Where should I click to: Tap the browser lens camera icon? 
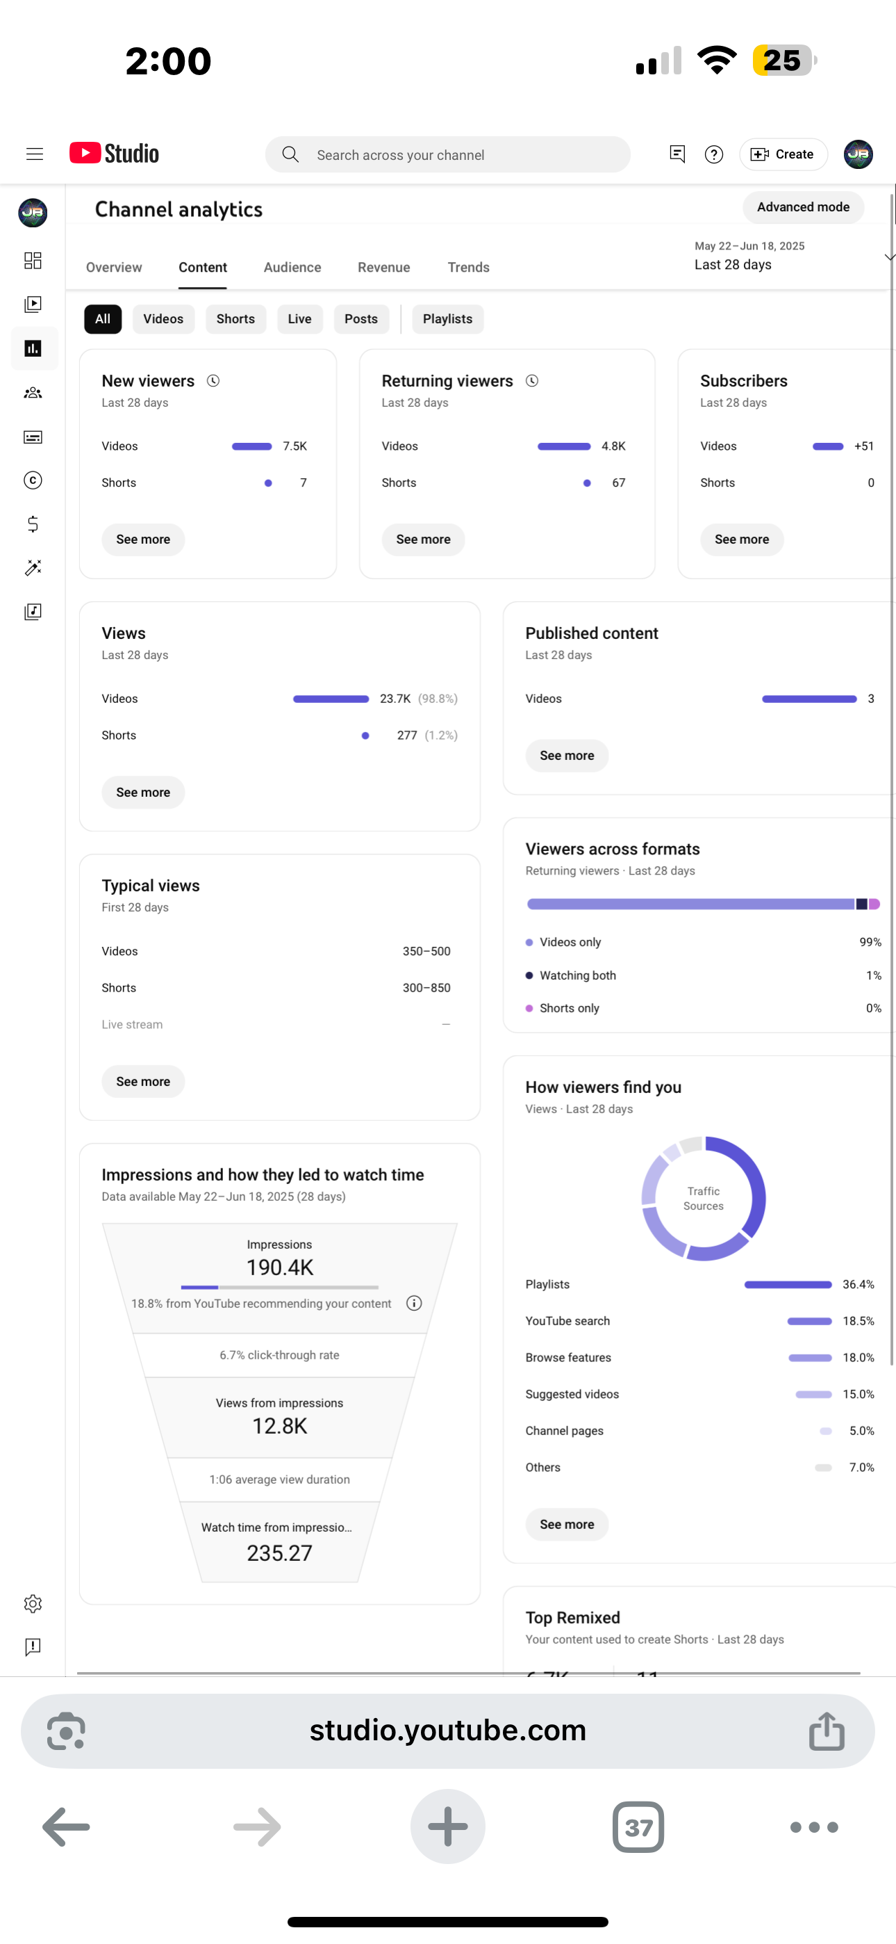pyautogui.click(x=65, y=1731)
